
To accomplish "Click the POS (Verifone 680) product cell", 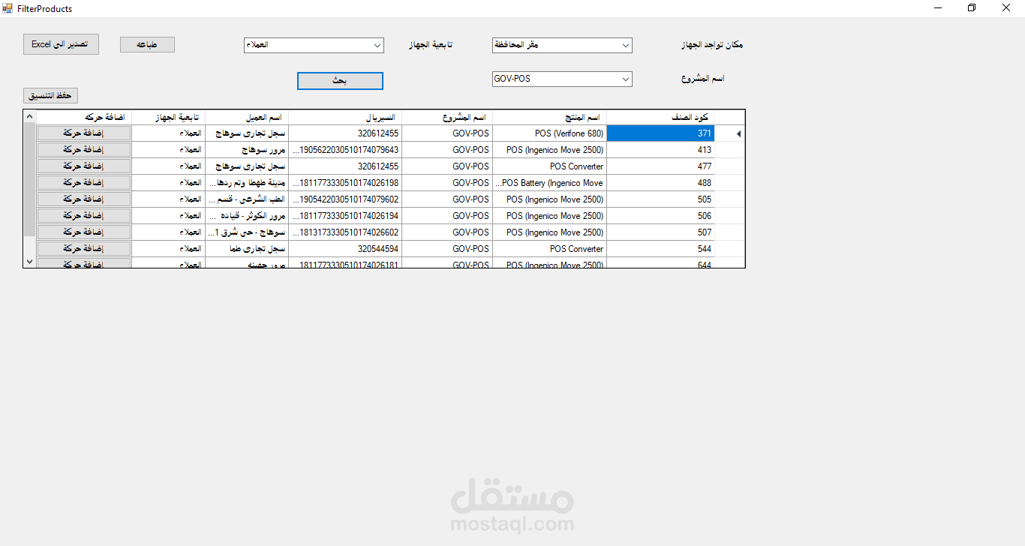I will coord(549,133).
